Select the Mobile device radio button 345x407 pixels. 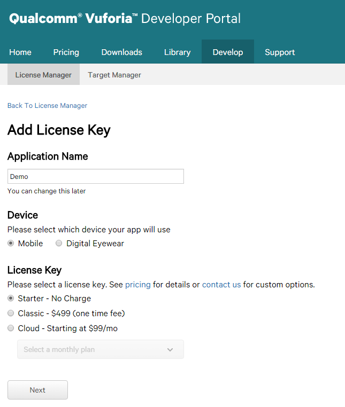tap(11, 243)
